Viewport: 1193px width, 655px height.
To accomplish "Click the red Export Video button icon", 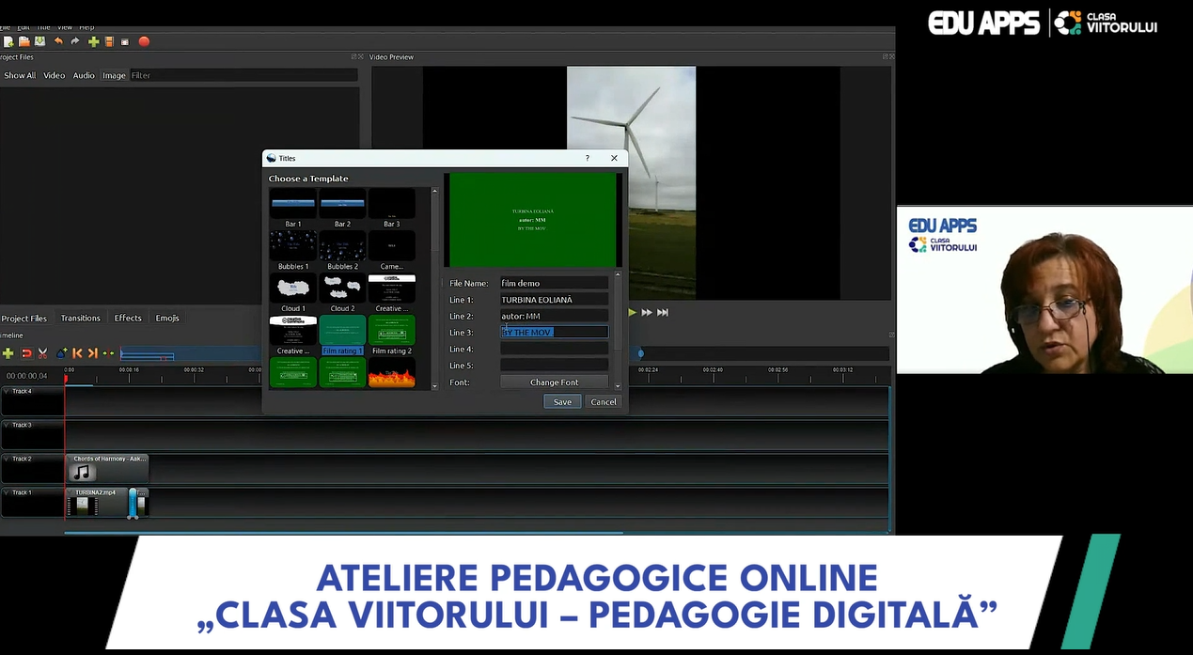I will [144, 41].
